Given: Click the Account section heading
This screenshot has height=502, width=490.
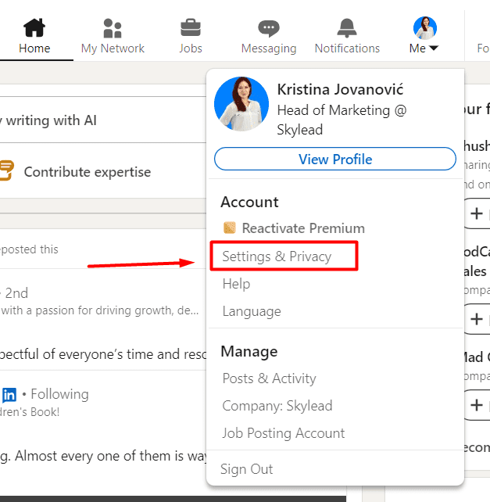Looking at the screenshot, I should (249, 203).
